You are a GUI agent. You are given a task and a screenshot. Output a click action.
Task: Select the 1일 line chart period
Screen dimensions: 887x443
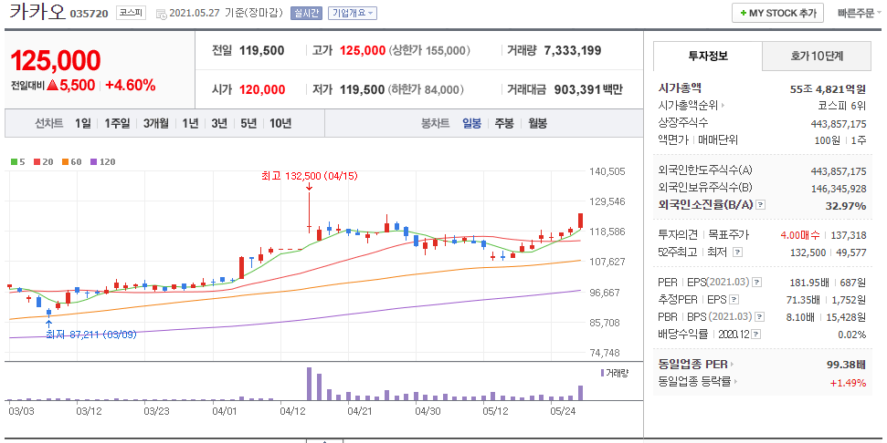pyautogui.click(x=82, y=124)
